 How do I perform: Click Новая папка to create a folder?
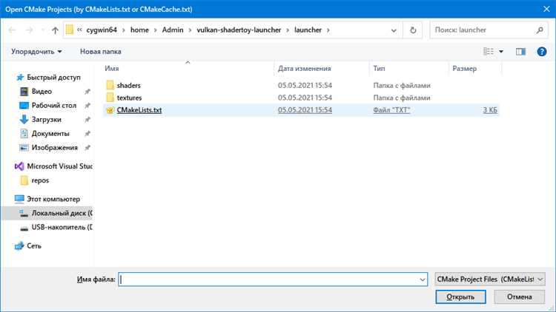click(100, 52)
